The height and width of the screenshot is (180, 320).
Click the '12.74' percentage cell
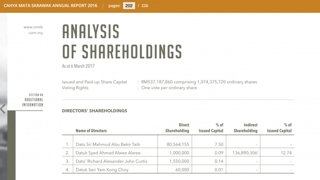[x=286, y=153]
